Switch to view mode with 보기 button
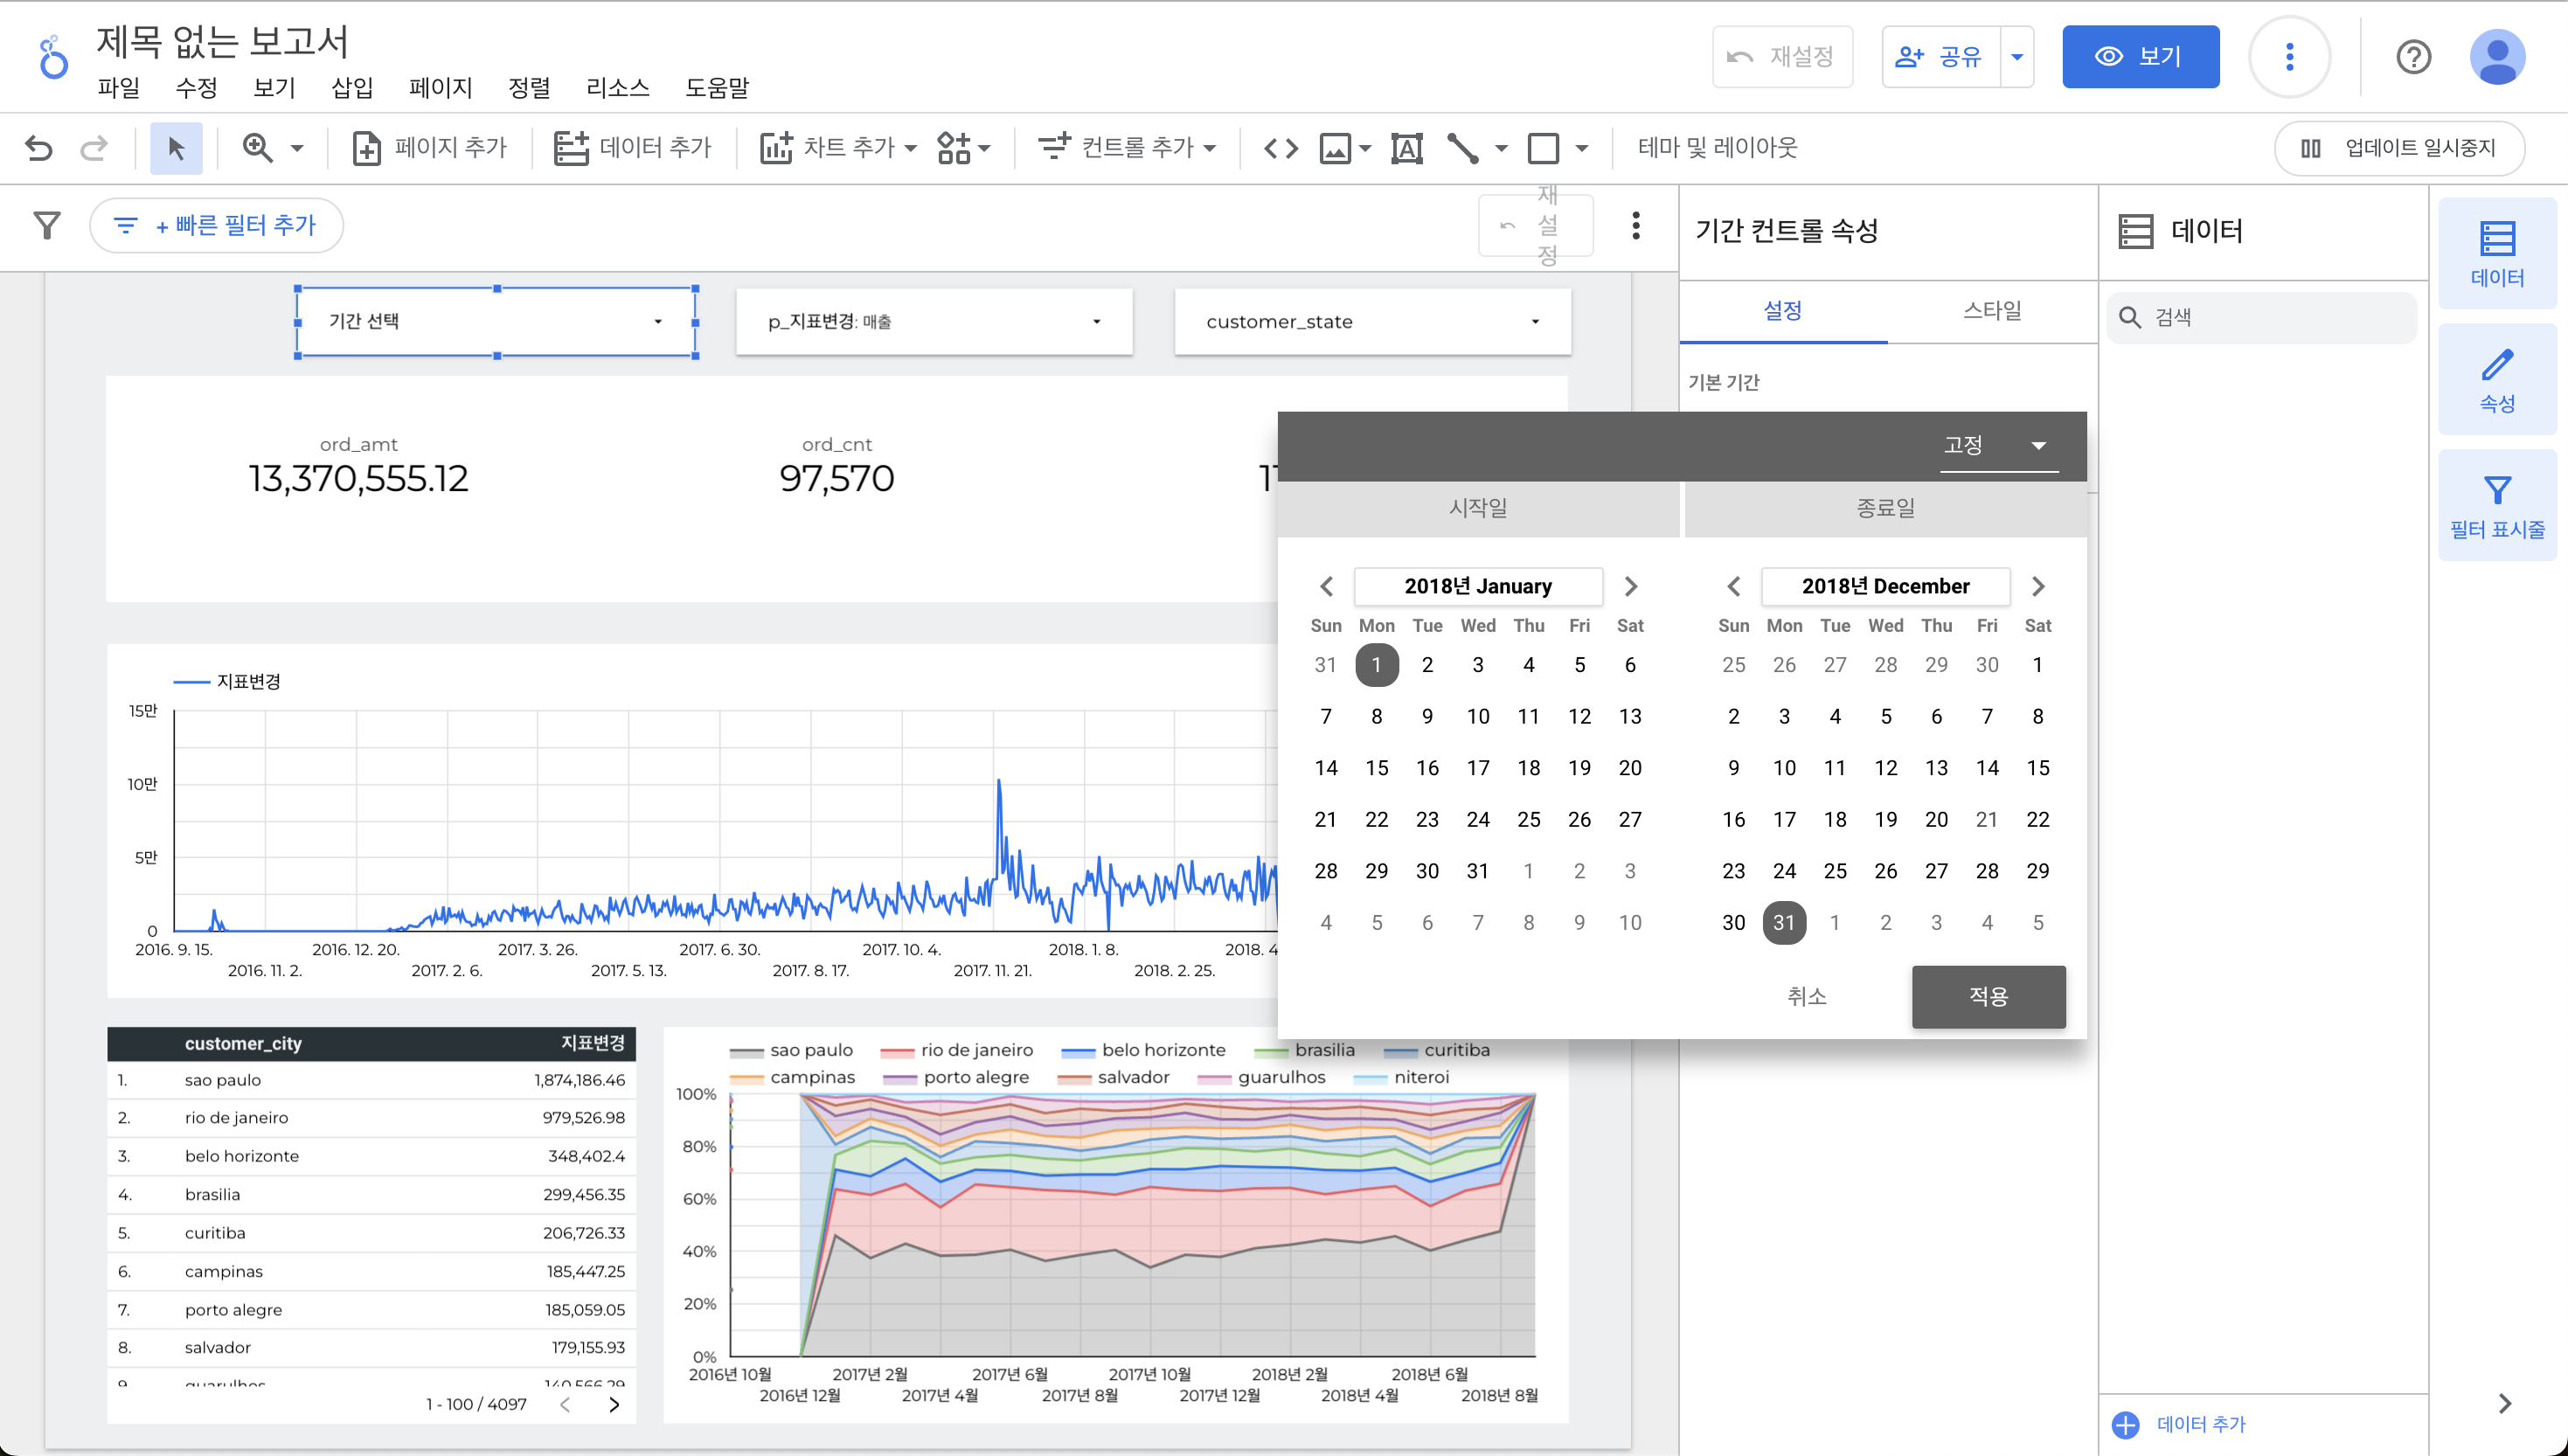The width and height of the screenshot is (2568, 1456). (x=2140, y=57)
